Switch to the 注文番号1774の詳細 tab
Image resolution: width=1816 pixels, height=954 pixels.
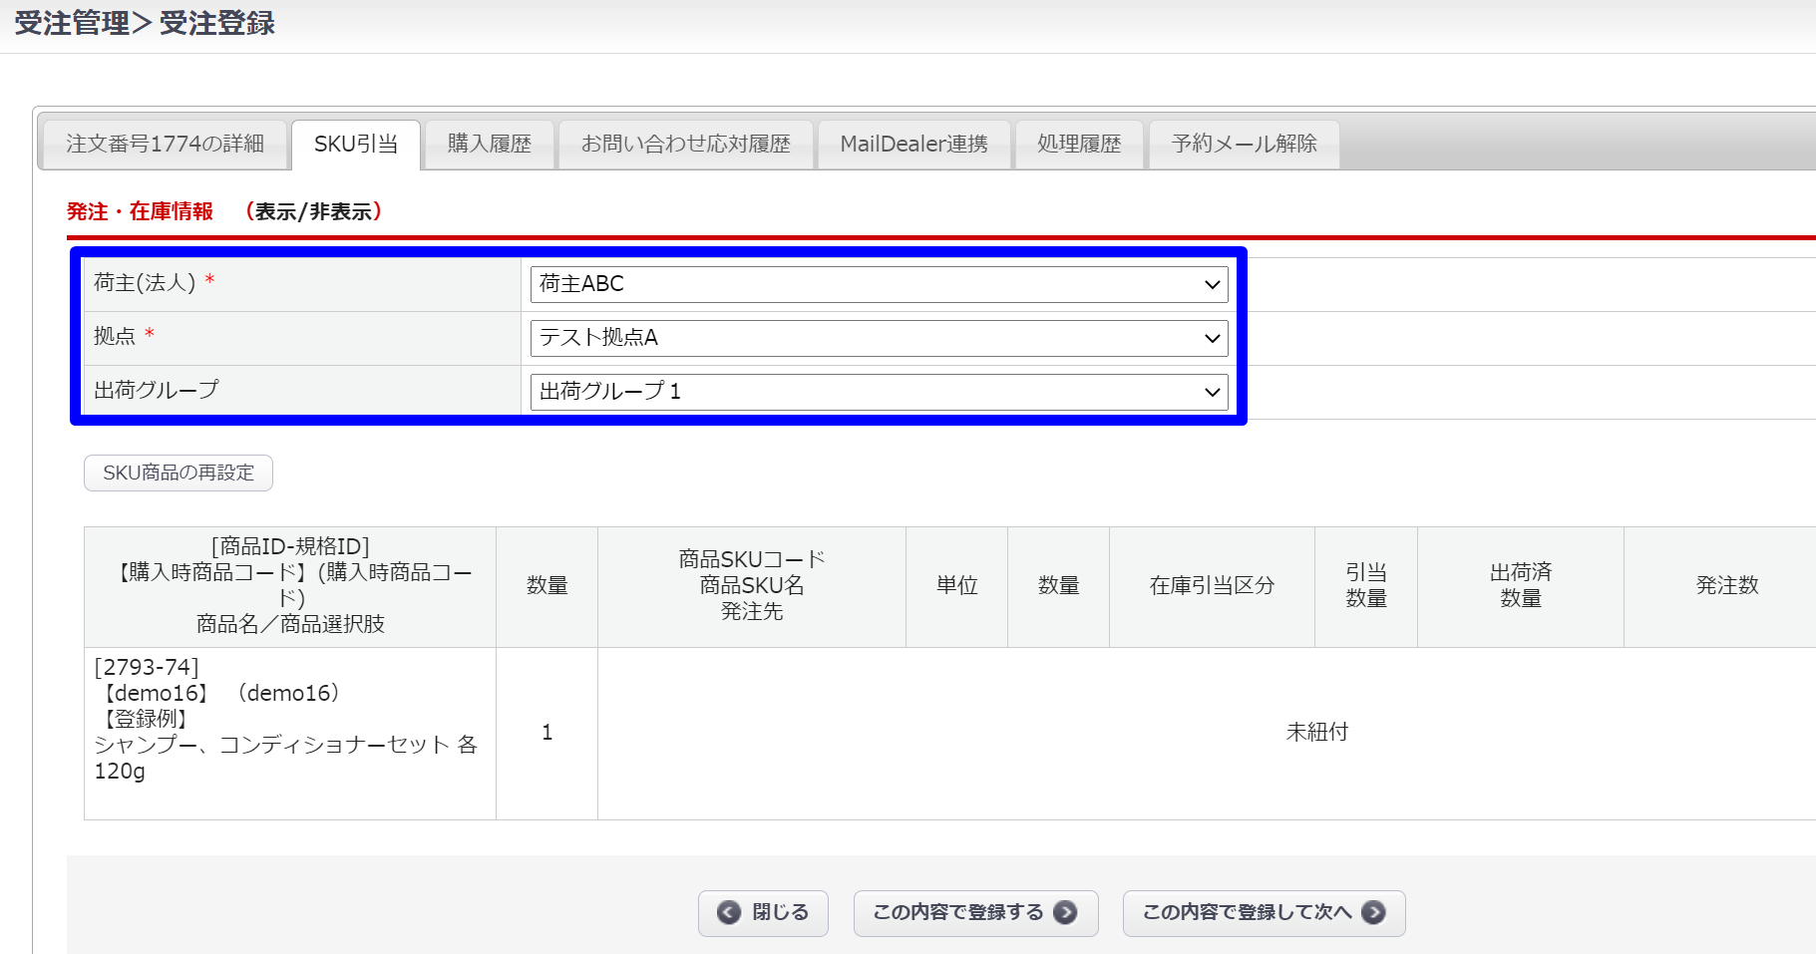tap(165, 145)
